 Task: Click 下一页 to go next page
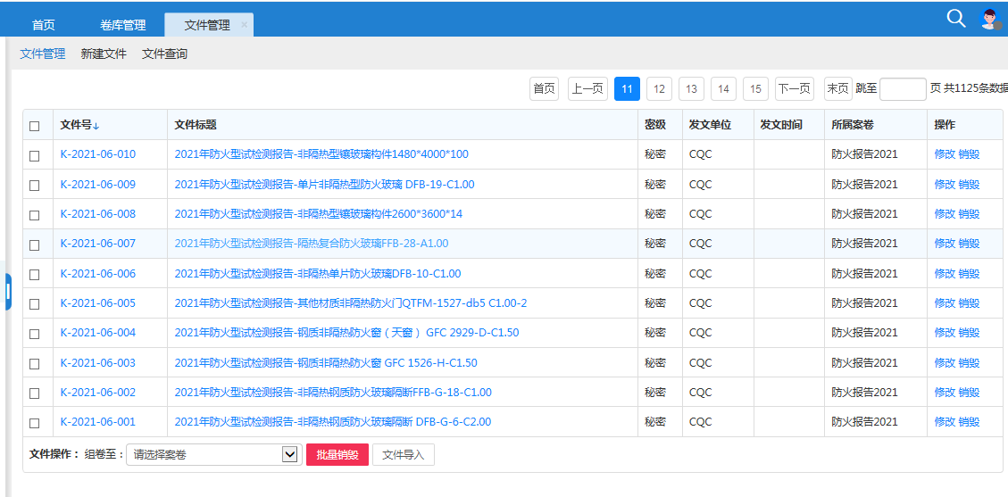click(x=794, y=89)
